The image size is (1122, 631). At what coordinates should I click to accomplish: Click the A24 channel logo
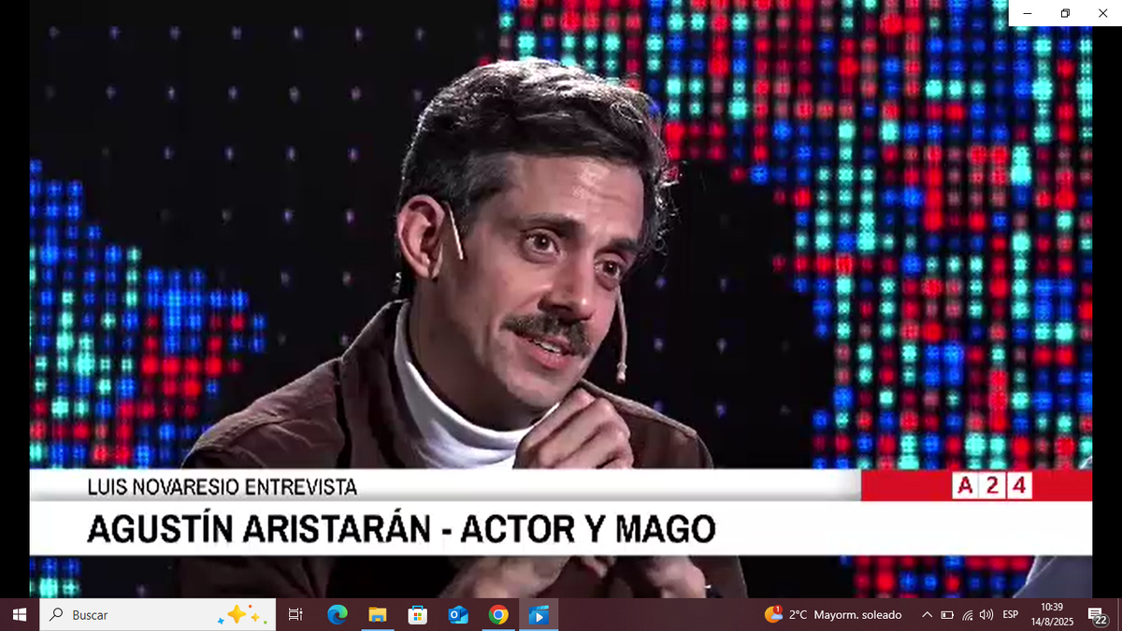[990, 486]
